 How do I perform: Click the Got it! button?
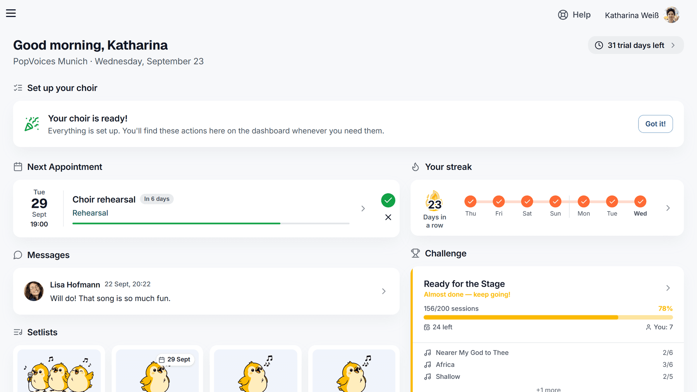tap(655, 124)
